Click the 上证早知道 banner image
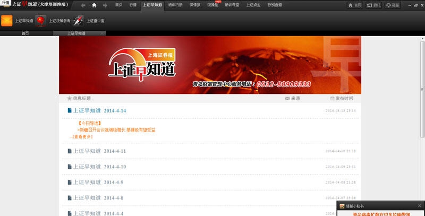The width and height of the screenshot is (425, 216). [210, 65]
